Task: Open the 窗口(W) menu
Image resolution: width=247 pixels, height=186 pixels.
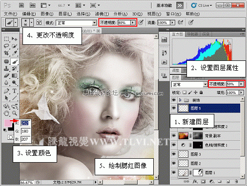Action: pyautogui.click(x=173, y=14)
